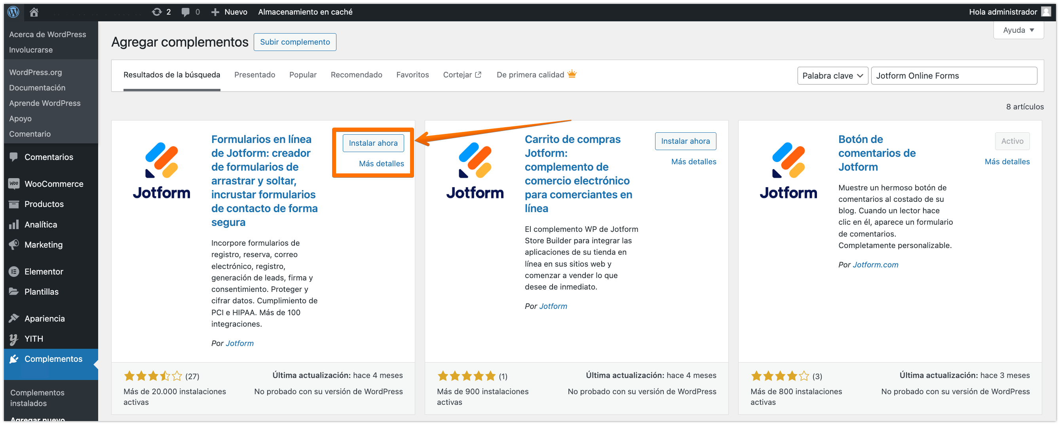Click the YITH sidebar icon
The height and width of the screenshot is (425, 1060).
tap(13, 339)
